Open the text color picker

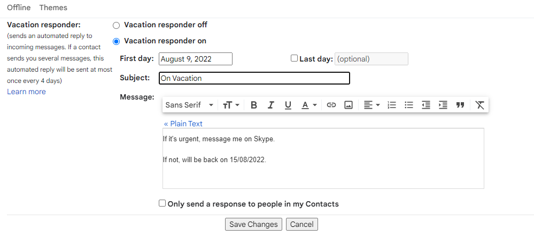tap(309, 105)
